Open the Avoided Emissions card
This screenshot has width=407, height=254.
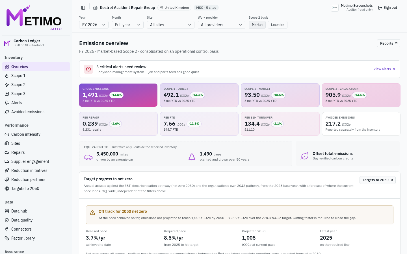point(361,124)
